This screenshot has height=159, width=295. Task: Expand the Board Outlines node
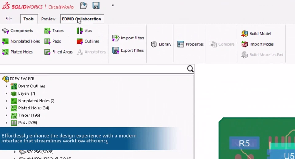[6, 86]
